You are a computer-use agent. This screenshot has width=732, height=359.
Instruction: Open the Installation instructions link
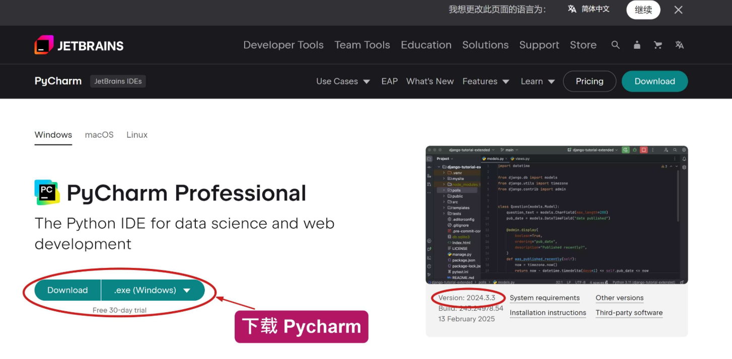coord(548,313)
